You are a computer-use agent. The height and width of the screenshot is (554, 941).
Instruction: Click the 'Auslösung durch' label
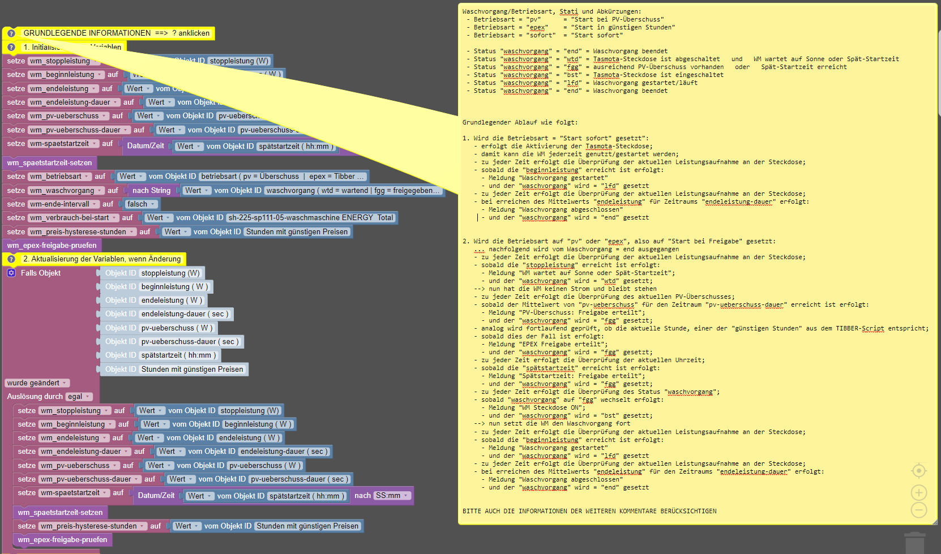[x=35, y=397]
